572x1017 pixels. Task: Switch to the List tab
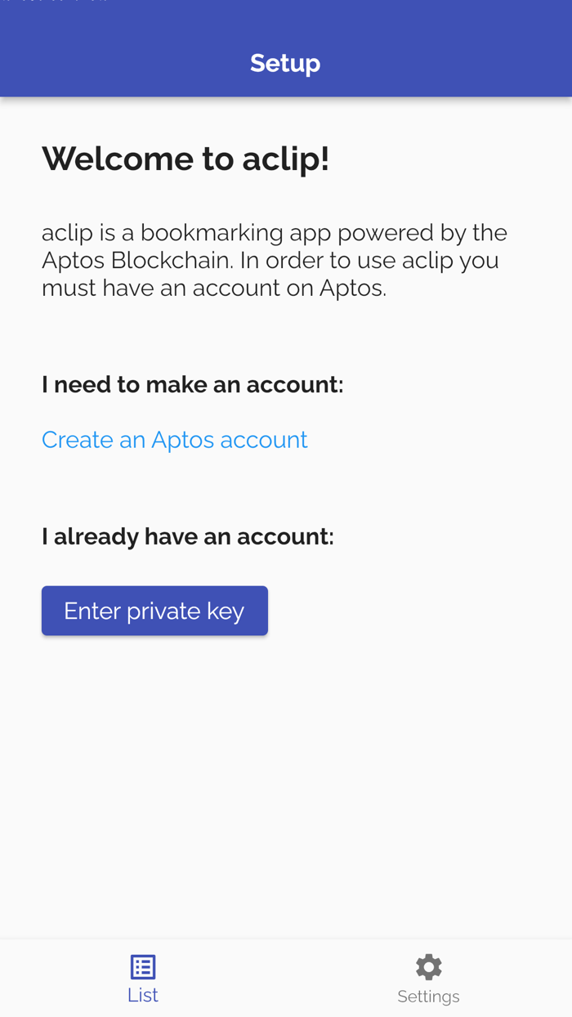[x=142, y=979]
